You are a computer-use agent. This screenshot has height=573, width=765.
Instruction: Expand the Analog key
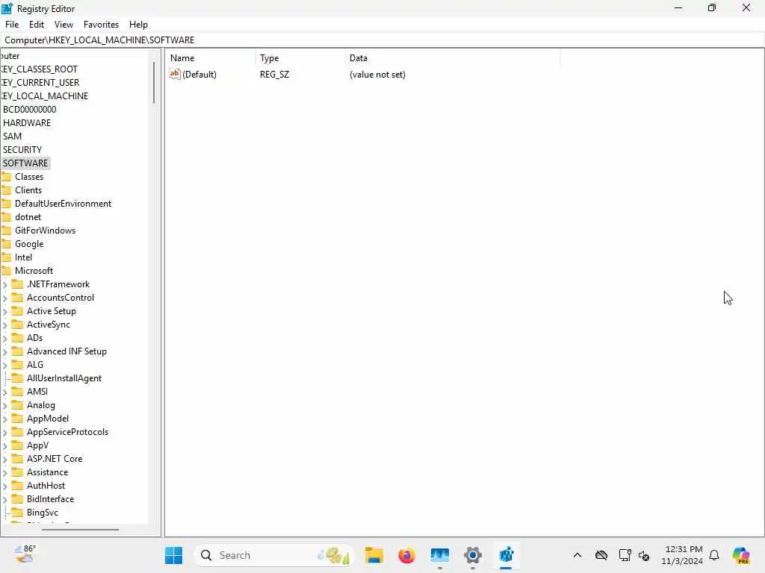point(5,405)
